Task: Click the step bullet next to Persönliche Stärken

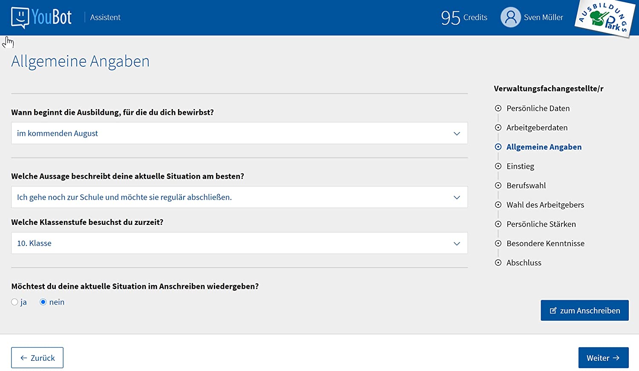Action: click(498, 224)
